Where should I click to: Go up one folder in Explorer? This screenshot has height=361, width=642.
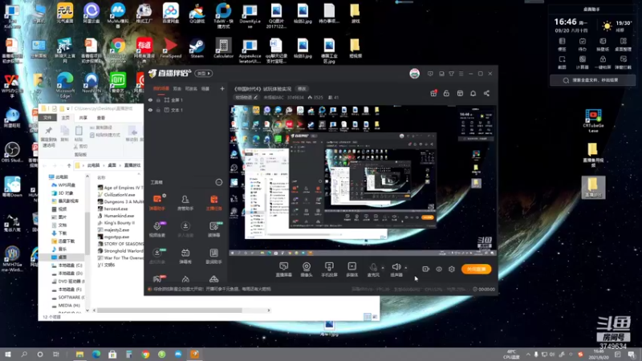(x=69, y=165)
